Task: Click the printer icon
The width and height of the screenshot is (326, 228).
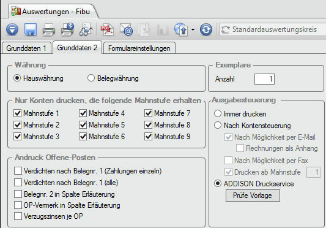Action: [49, 30]
